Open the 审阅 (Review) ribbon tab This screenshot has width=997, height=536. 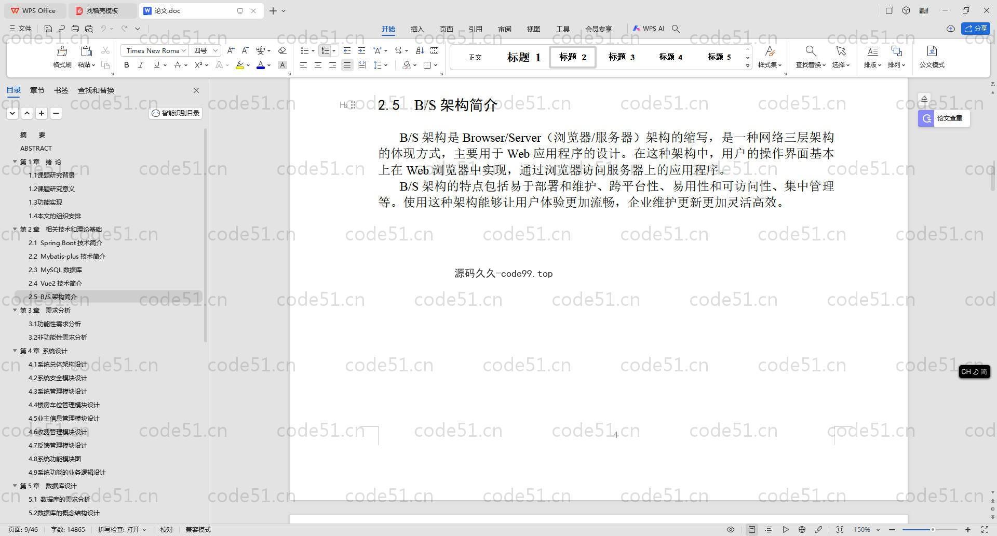click(504, 29)
